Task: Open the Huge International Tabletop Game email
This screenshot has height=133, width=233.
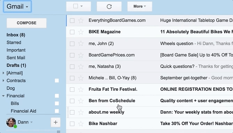Action: (x=196, y=20)
